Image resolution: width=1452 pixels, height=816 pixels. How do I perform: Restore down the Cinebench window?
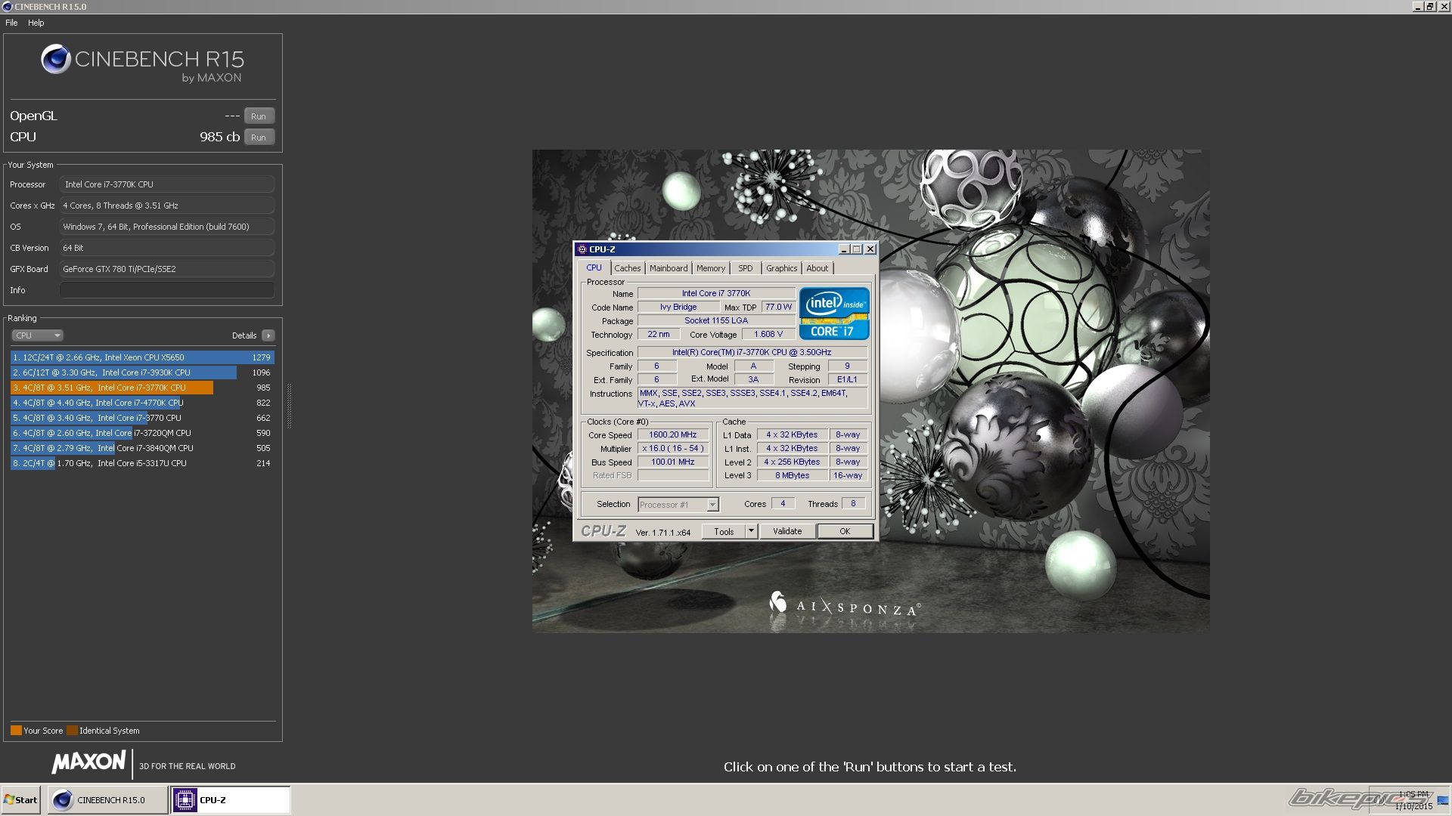click(1430, 7)
